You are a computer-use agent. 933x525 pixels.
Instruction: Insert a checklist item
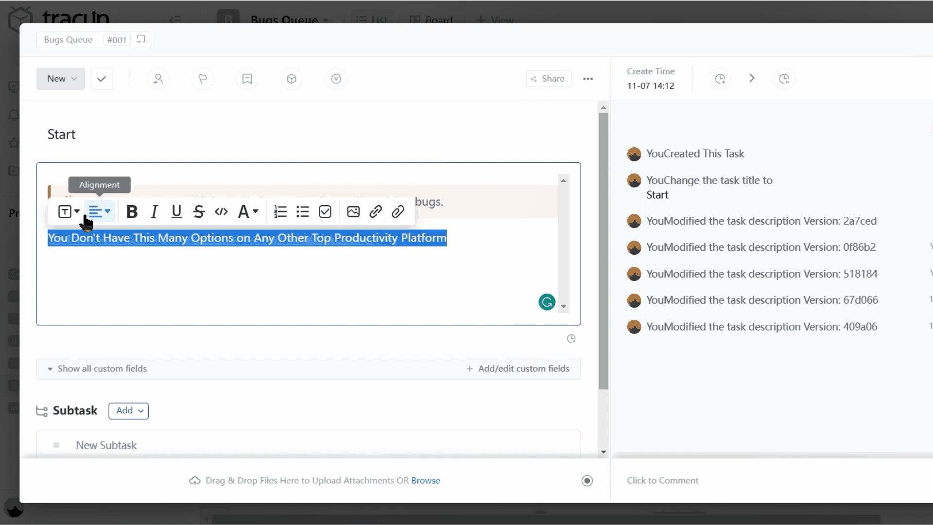click(326, 211)
